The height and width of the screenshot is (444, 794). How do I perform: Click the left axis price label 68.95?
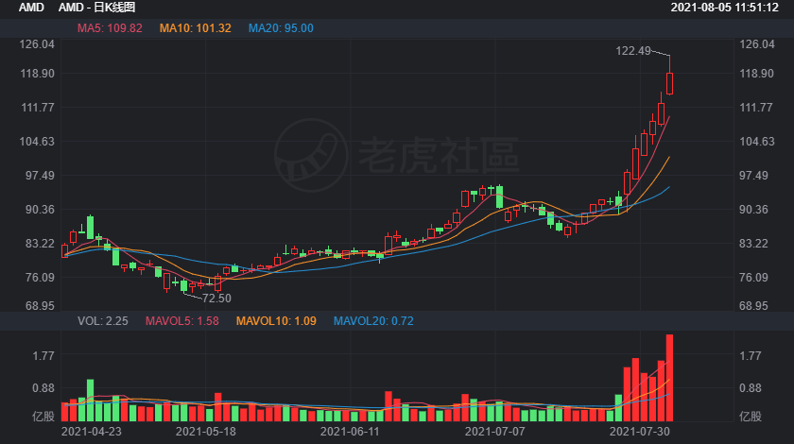click(40, 306)
